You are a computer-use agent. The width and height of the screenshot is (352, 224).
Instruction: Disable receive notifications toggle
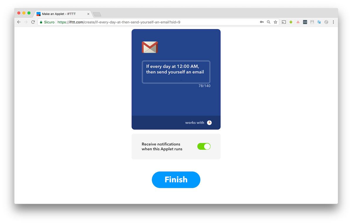(x=204, y=147)
